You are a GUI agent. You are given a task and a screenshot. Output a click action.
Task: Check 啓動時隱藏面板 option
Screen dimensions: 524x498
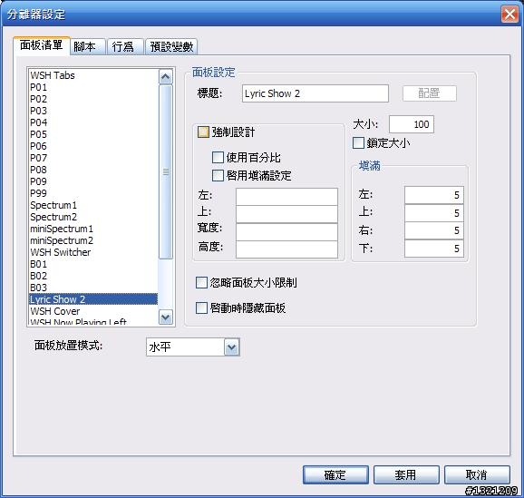click(201, 308)
